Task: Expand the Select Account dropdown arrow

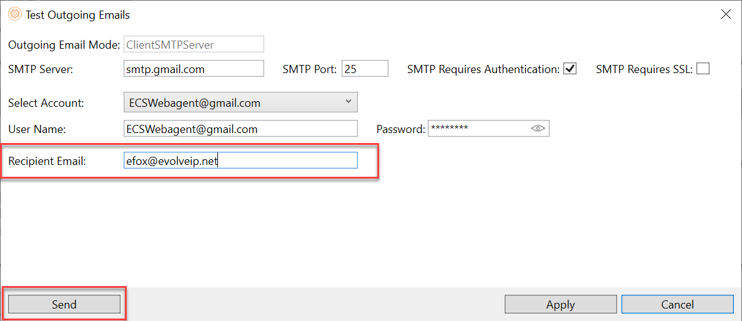Action: pos(349,102)
